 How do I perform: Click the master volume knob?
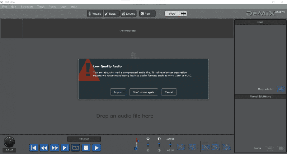coord(9,142)
